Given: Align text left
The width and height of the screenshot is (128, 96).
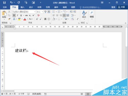Looking at the screenshot, I should (x=54, y=15).
